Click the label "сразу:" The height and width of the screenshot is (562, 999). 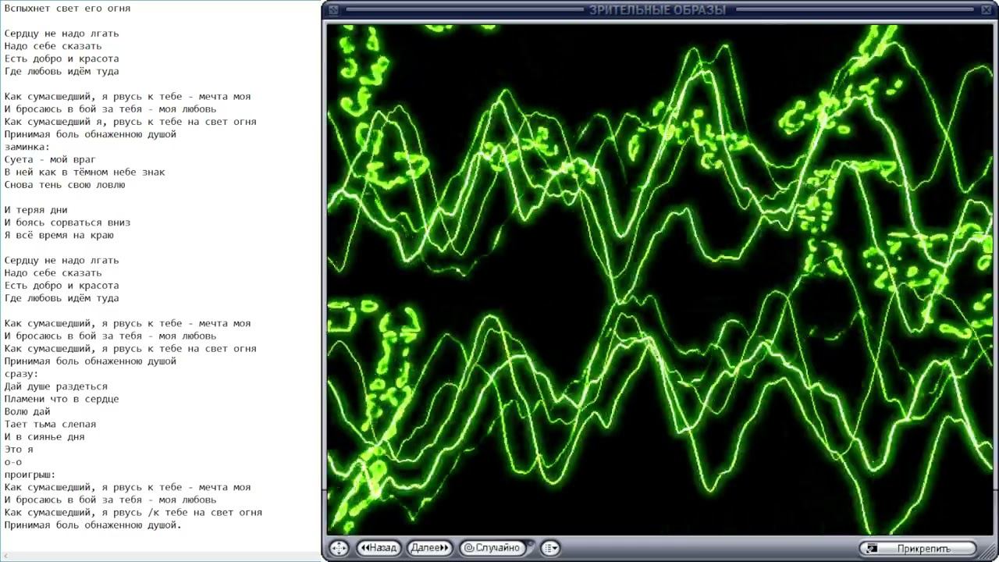tap(21, 374)
